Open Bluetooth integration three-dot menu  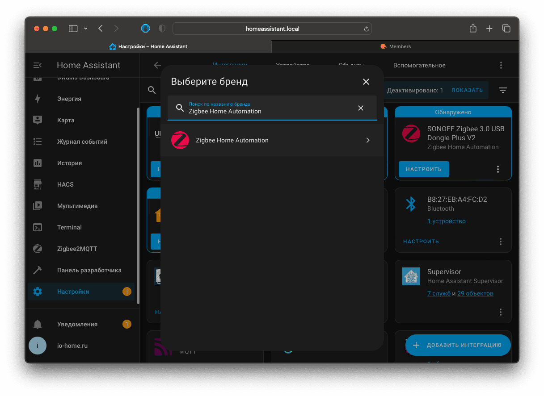pyautogui.click(x=501, y=242)
